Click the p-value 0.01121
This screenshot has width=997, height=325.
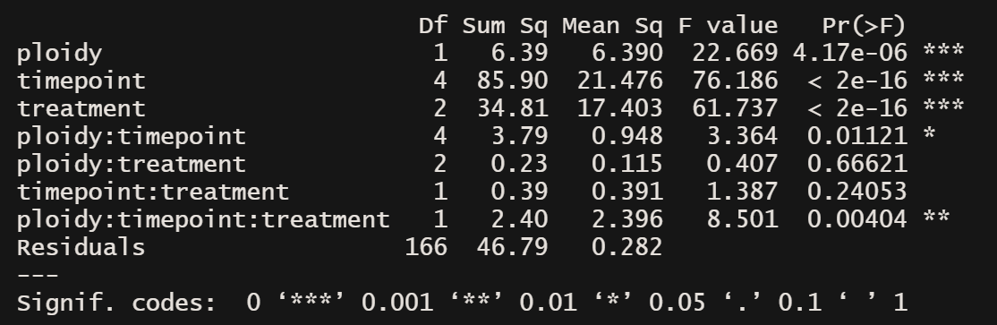click(x=856, y=137)
